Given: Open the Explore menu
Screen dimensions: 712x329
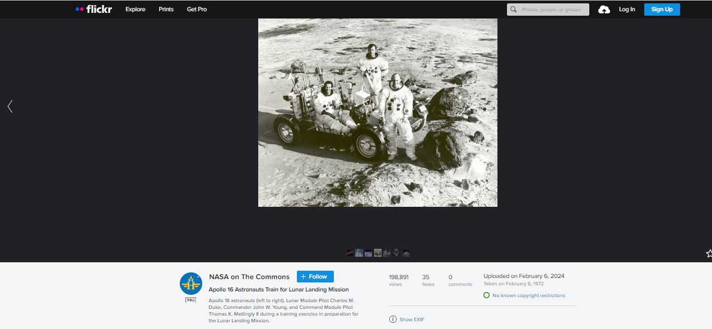Looking at the screenshot, I should tap(135, 10).
